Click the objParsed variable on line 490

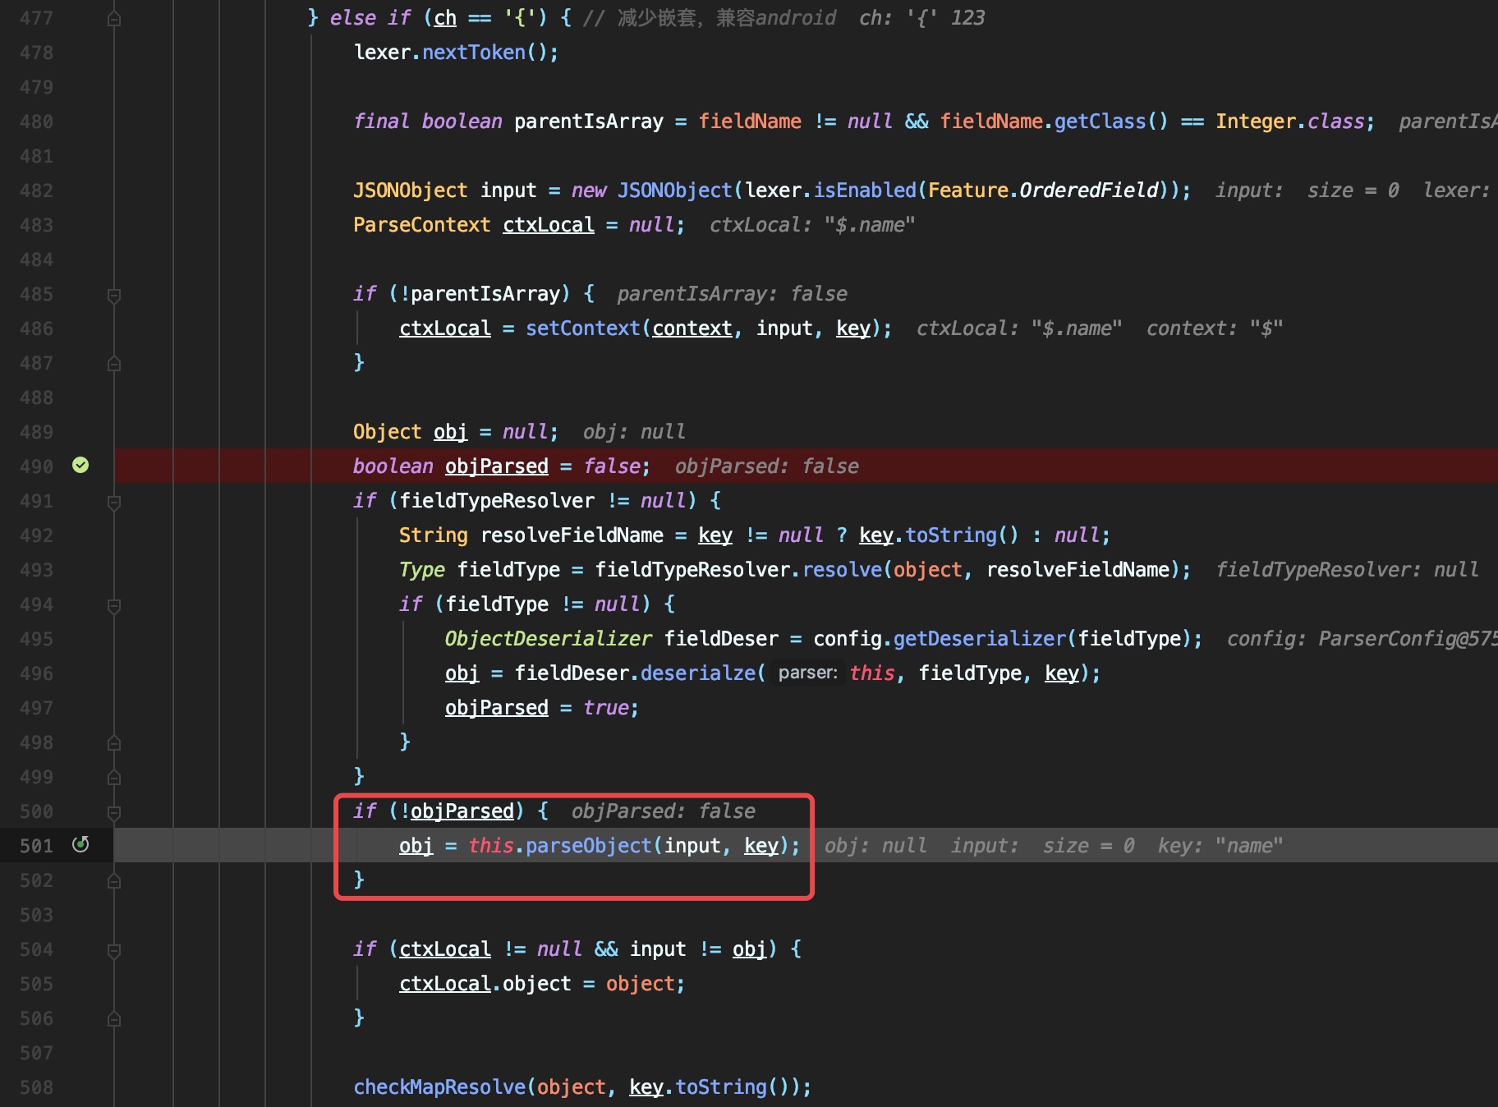(x=497, y=466)
